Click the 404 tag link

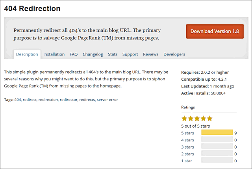tap(17, 100)
